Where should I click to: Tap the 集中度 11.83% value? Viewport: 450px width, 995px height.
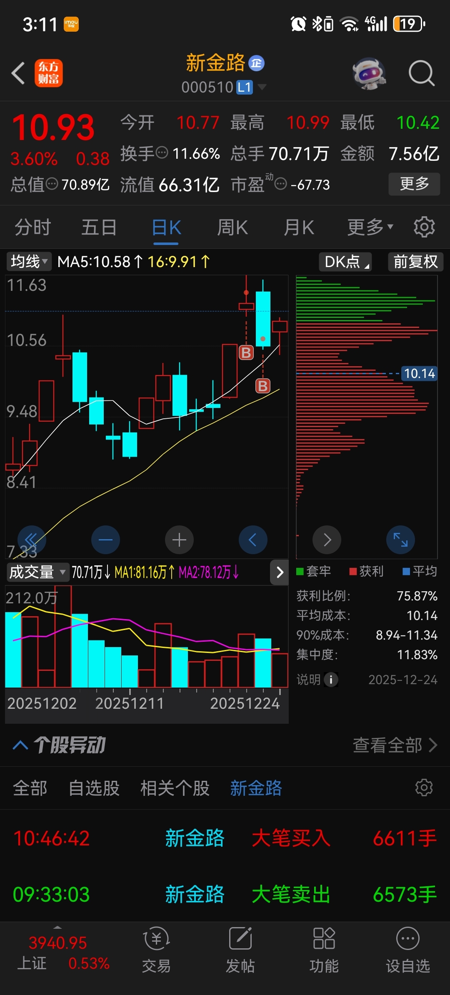[417, 655]
